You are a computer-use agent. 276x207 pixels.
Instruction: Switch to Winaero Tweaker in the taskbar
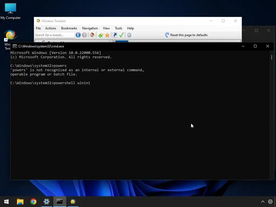(x=73, y=202)
